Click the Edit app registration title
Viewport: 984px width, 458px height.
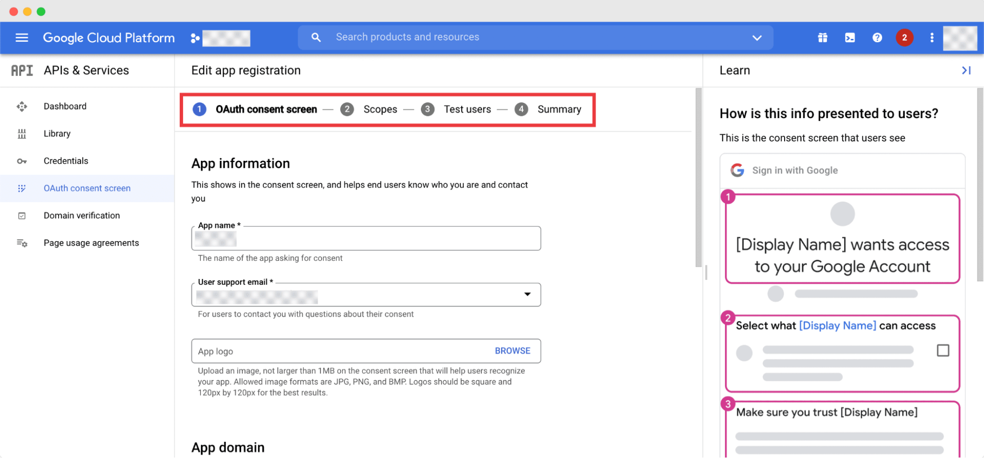point(246,70)
